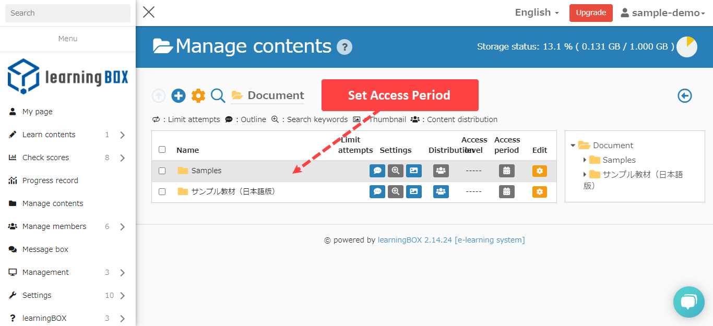Click search keywords icon in Samples row
Image resolution: width=713 pixels, height=326 pixels.
point(396,171)
